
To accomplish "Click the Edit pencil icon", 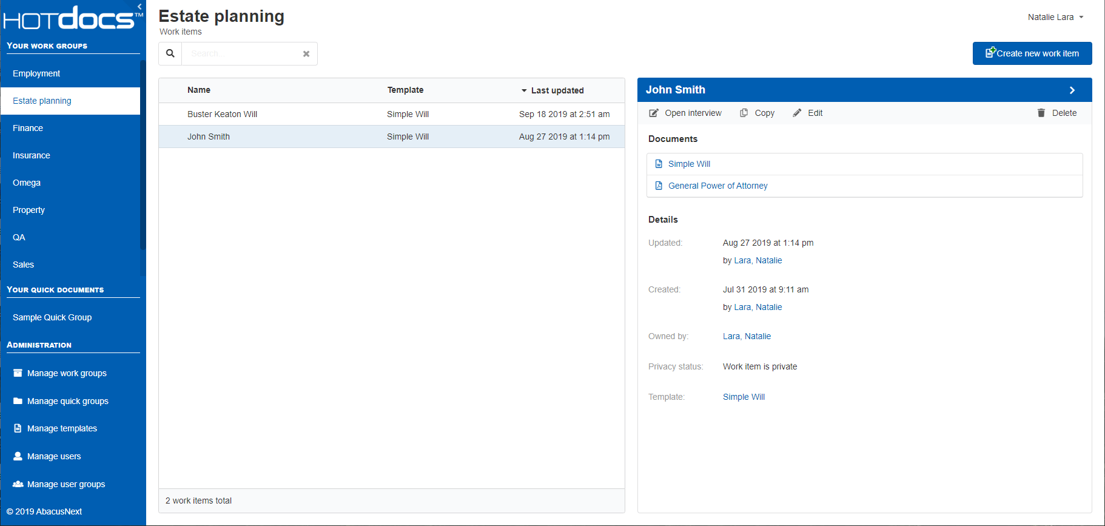I will (797, 113).
